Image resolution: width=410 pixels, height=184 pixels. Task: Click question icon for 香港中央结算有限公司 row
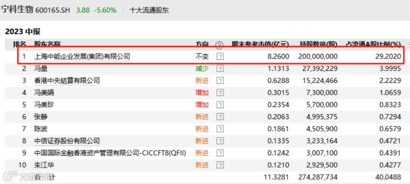tap(220, 81)
